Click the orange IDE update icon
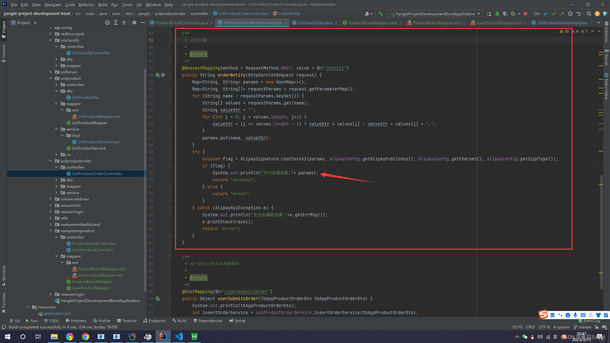The width and height of the screenshot is (610, 343). point(597,14)
